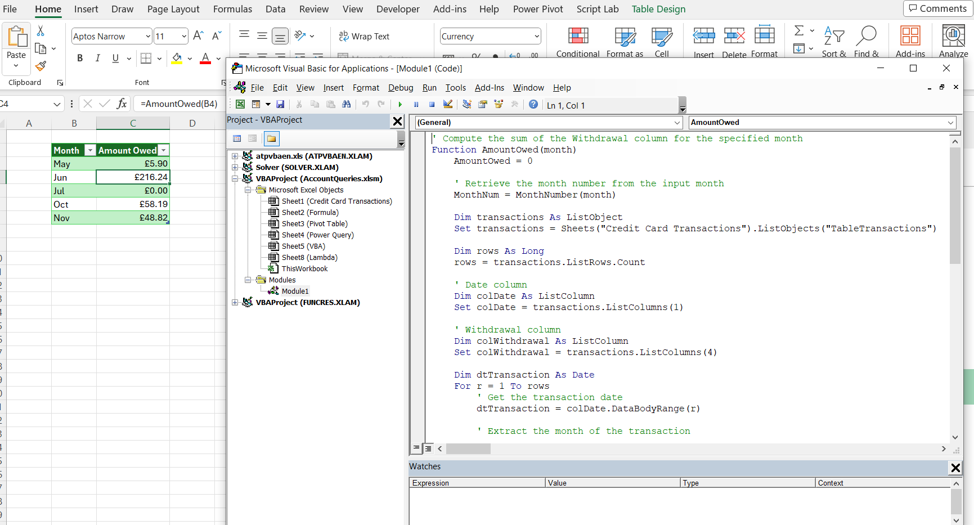974x525 pixels.
Task: Open the Tools menu in VBA editor
Action: [x=456, y=88]
